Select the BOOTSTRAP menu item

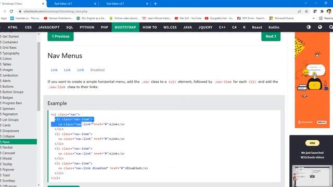click(x=125, y=27)
